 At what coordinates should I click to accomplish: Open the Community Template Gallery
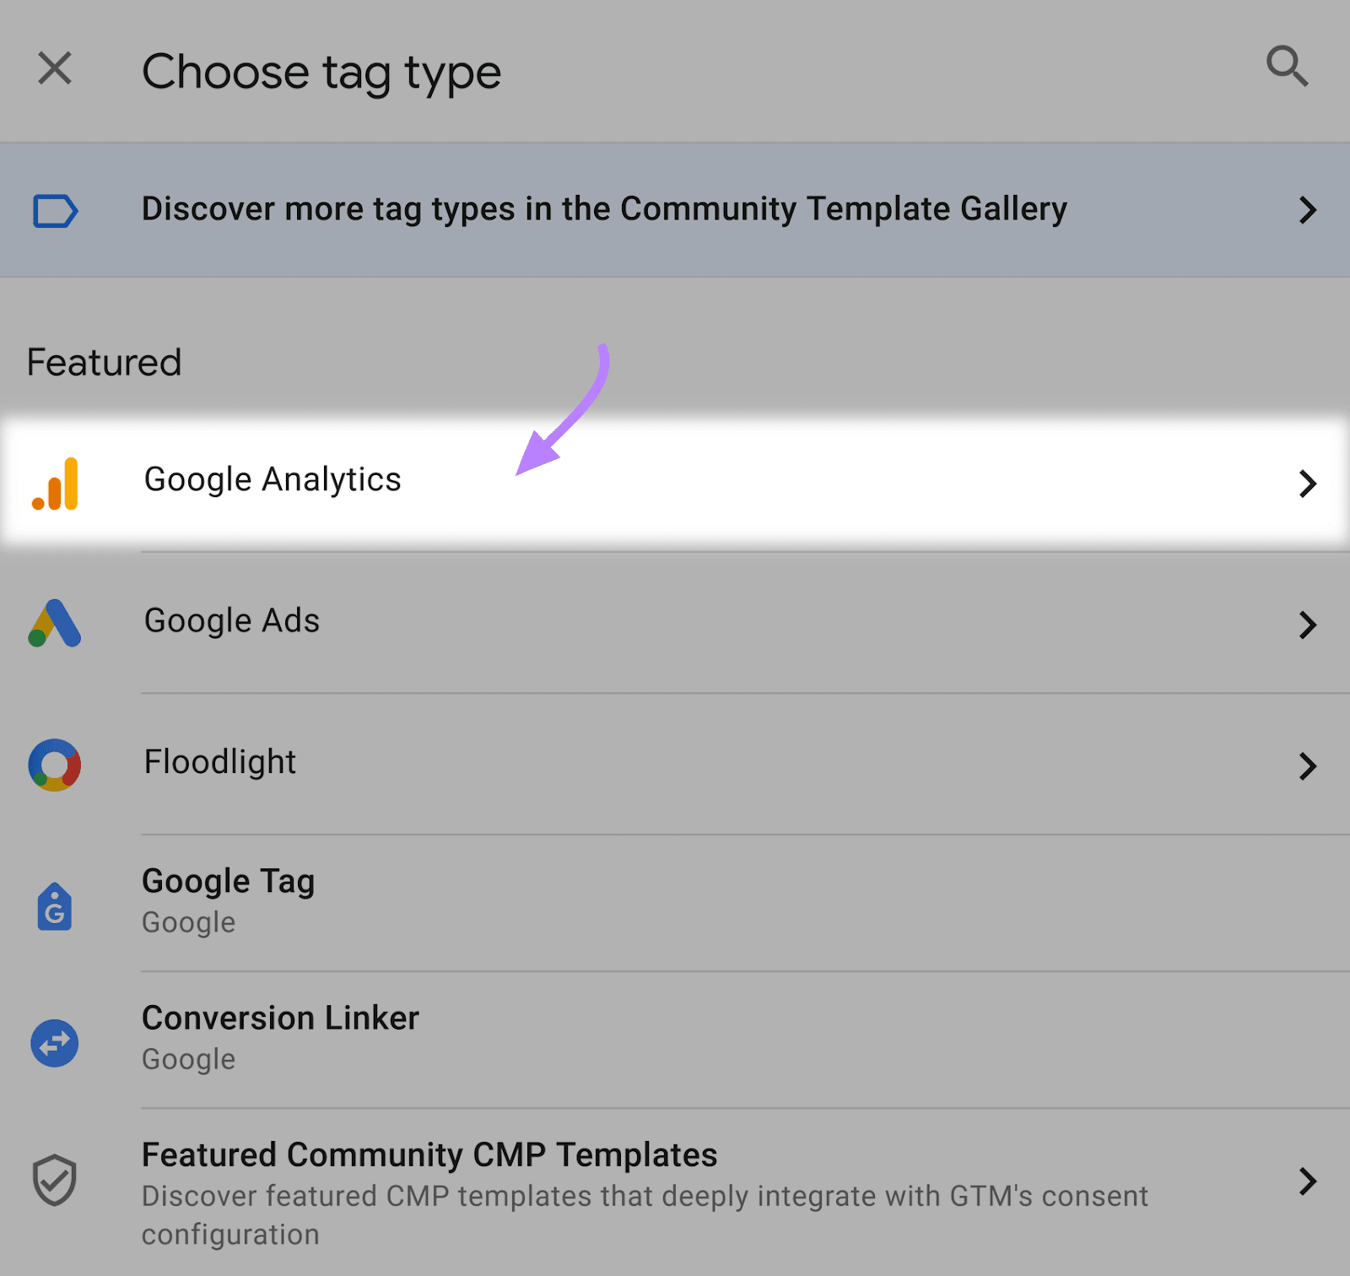(x=604, y=209)
